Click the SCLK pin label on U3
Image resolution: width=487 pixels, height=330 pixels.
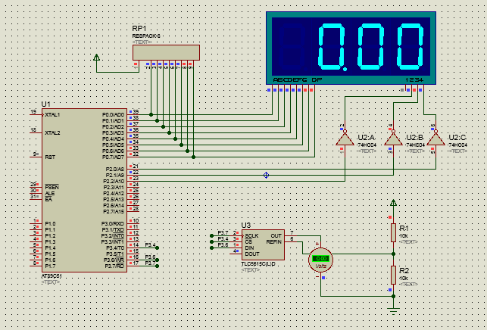click(251, 236)
